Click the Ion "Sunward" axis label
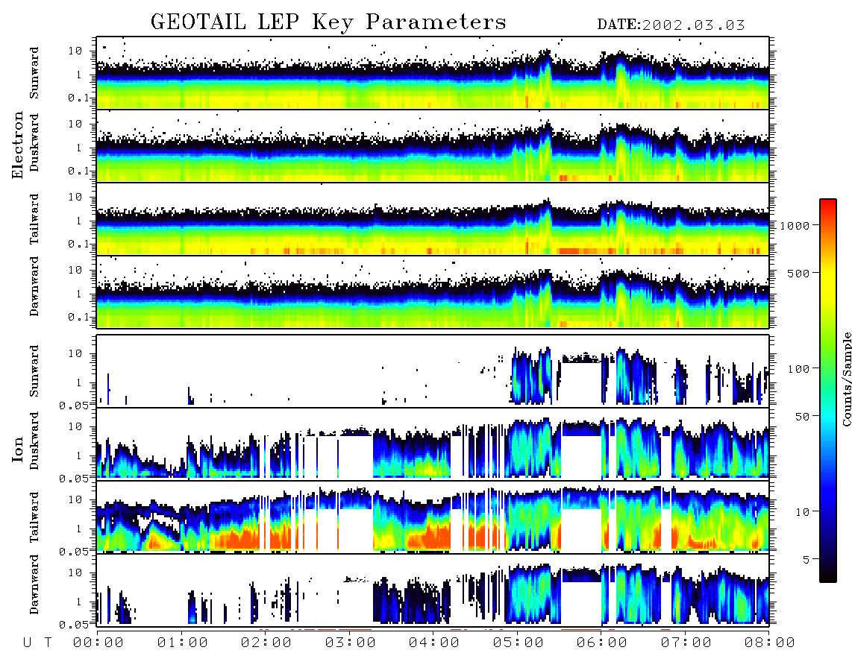852x656 pixels. coord(34,371)
